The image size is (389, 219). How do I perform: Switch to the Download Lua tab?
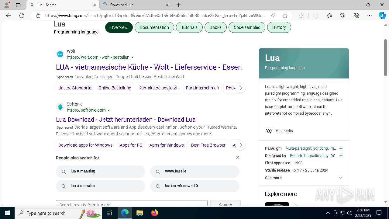[x=135, y=5]
